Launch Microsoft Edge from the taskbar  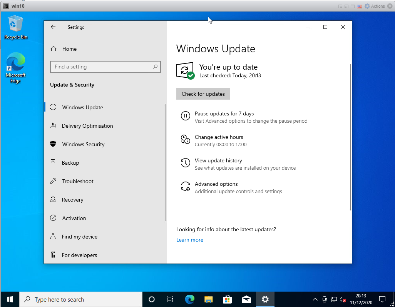point(189,299)
